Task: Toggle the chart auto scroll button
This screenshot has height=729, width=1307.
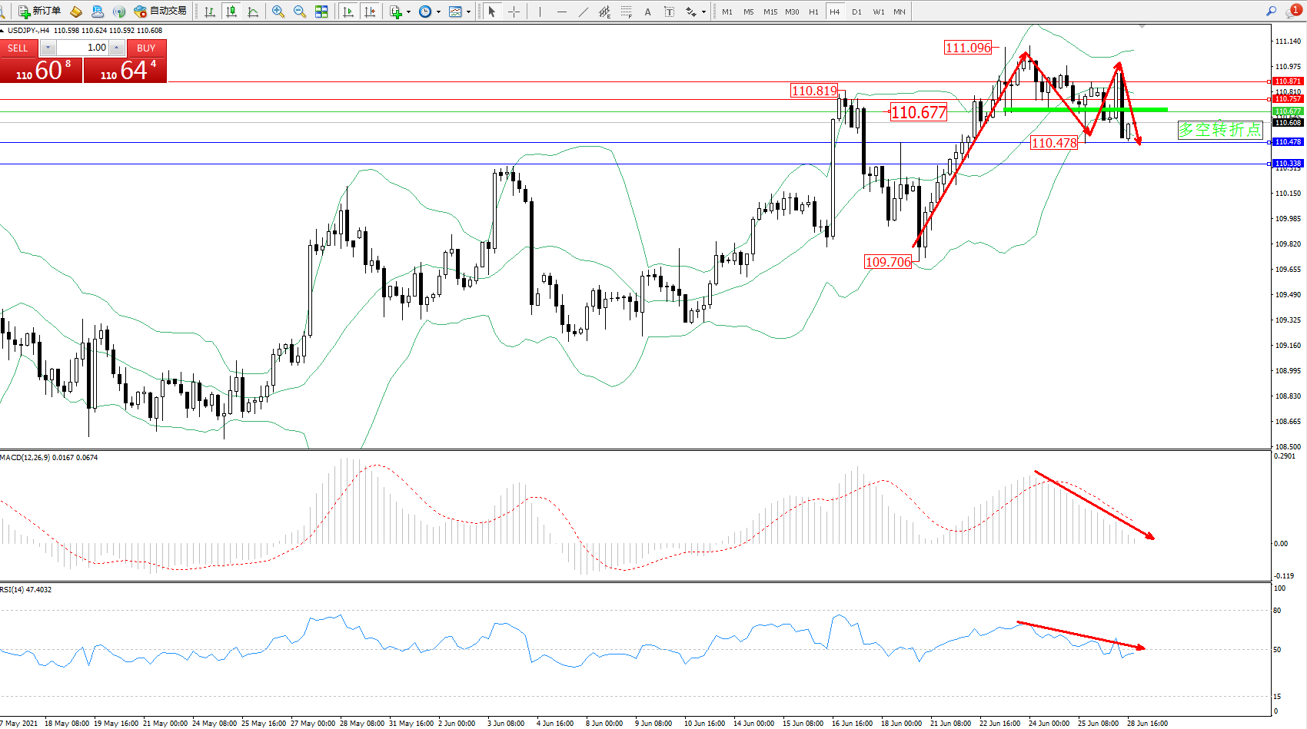Action: [x=348, y=12]
